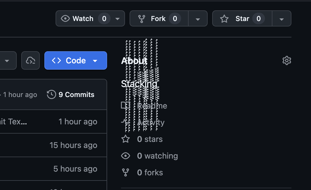The image size is (311, 190).
Task: Open the 9 Commits history link
Action: pos(76,94)
